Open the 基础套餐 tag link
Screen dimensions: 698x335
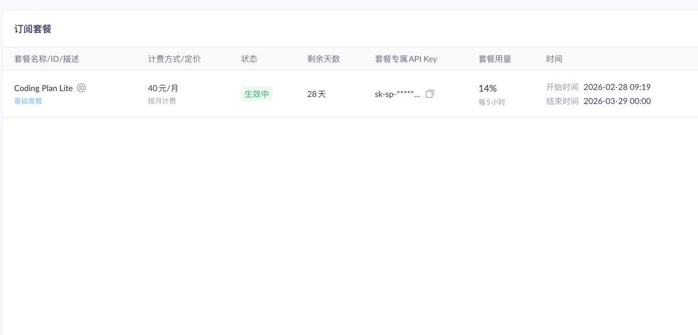coord(27,101)
